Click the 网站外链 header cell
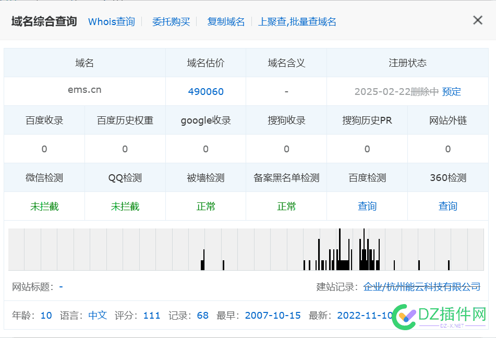 448,120
